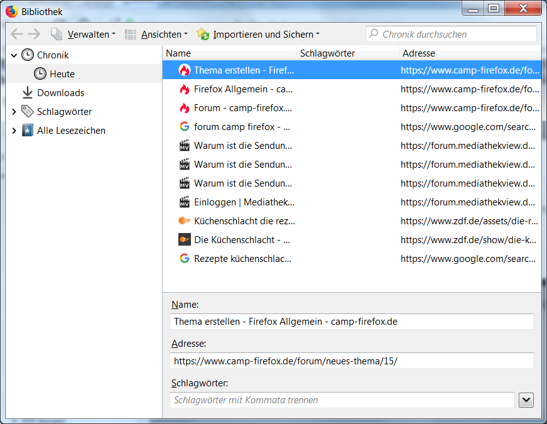The height and width of the screenshot is (424, 547).
Task: Click the Alle Lesezeichen star icon
Action: pyautogui.click(x=27, y=131)
